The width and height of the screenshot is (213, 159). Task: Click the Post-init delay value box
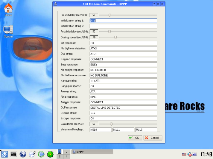[94, 32]
